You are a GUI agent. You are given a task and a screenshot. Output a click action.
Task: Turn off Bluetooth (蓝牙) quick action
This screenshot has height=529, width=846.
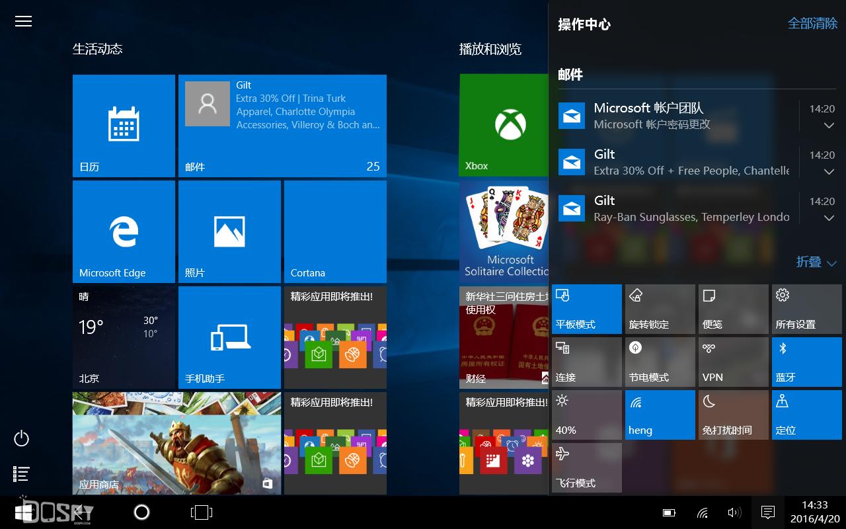coord(806,362)
